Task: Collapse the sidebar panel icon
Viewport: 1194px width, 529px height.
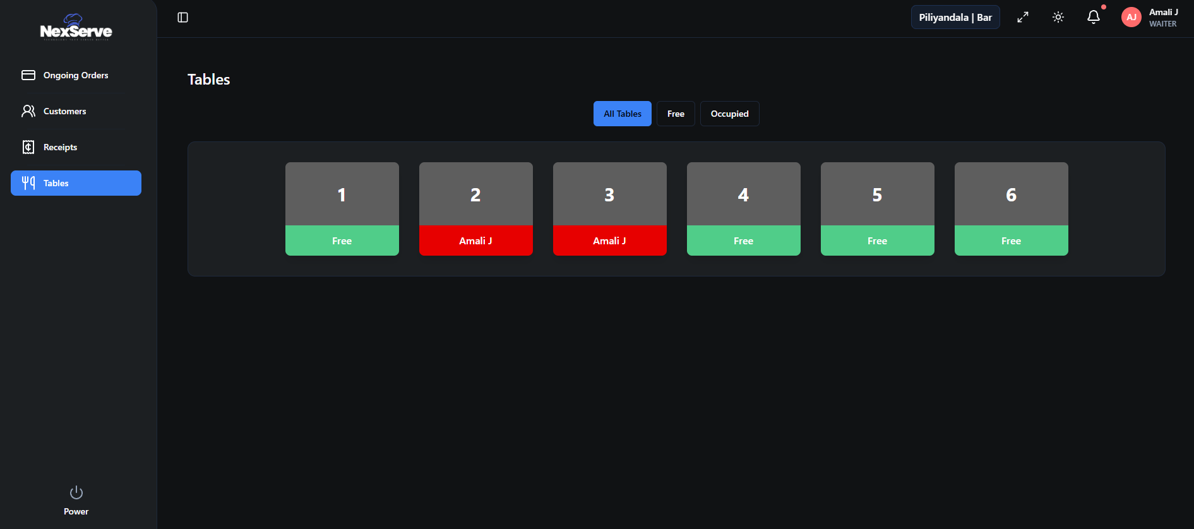Action: (x=183, y=18)
